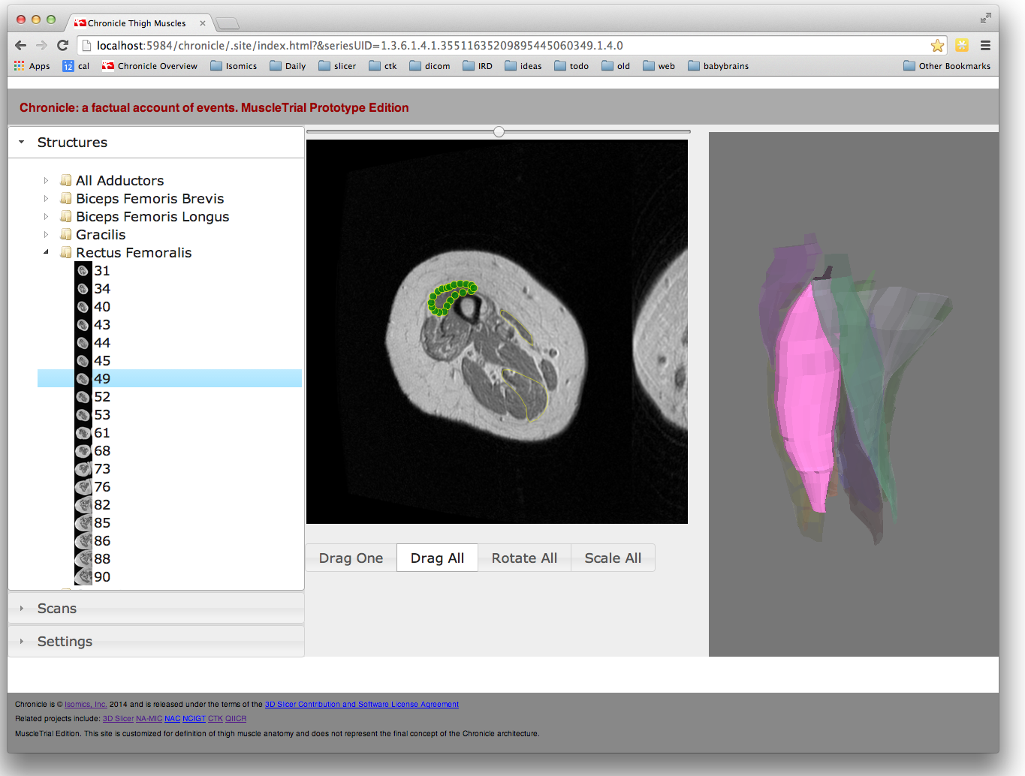The height and width of the screenshot is (776, 1025).
Task: Click the slice slider handle above image
Action: pyautogui.click(x=499, y=132)
